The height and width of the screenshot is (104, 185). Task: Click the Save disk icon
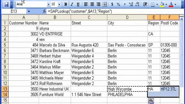[6, 4]
